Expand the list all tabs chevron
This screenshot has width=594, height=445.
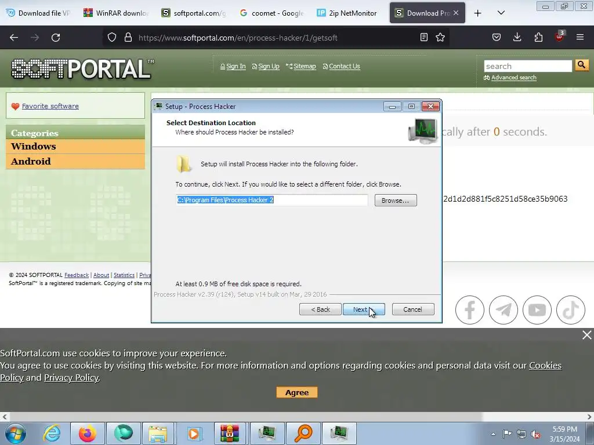point(501,13)
